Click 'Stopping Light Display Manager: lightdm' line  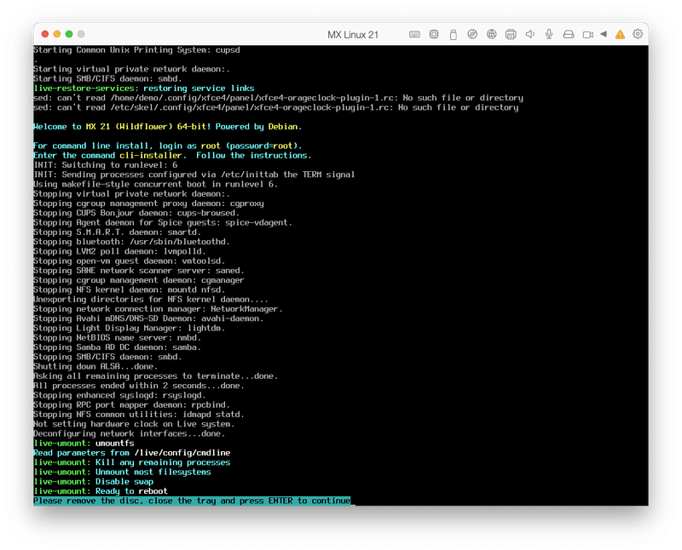[130, 329]
